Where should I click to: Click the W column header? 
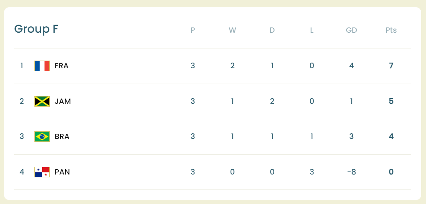[232, 30]
